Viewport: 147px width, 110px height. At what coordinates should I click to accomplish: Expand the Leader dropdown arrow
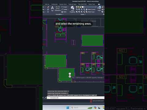68,9
